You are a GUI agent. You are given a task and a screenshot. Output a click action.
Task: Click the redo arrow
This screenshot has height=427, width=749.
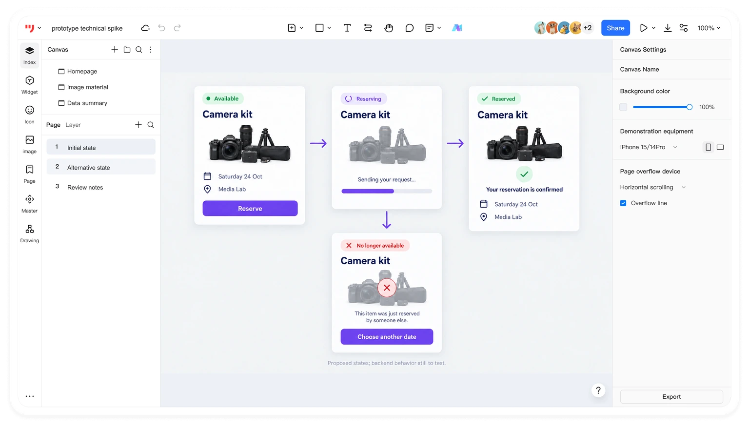[177, 28]
